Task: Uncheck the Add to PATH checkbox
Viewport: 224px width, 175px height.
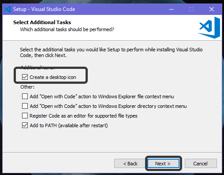Action: point(25,125)
